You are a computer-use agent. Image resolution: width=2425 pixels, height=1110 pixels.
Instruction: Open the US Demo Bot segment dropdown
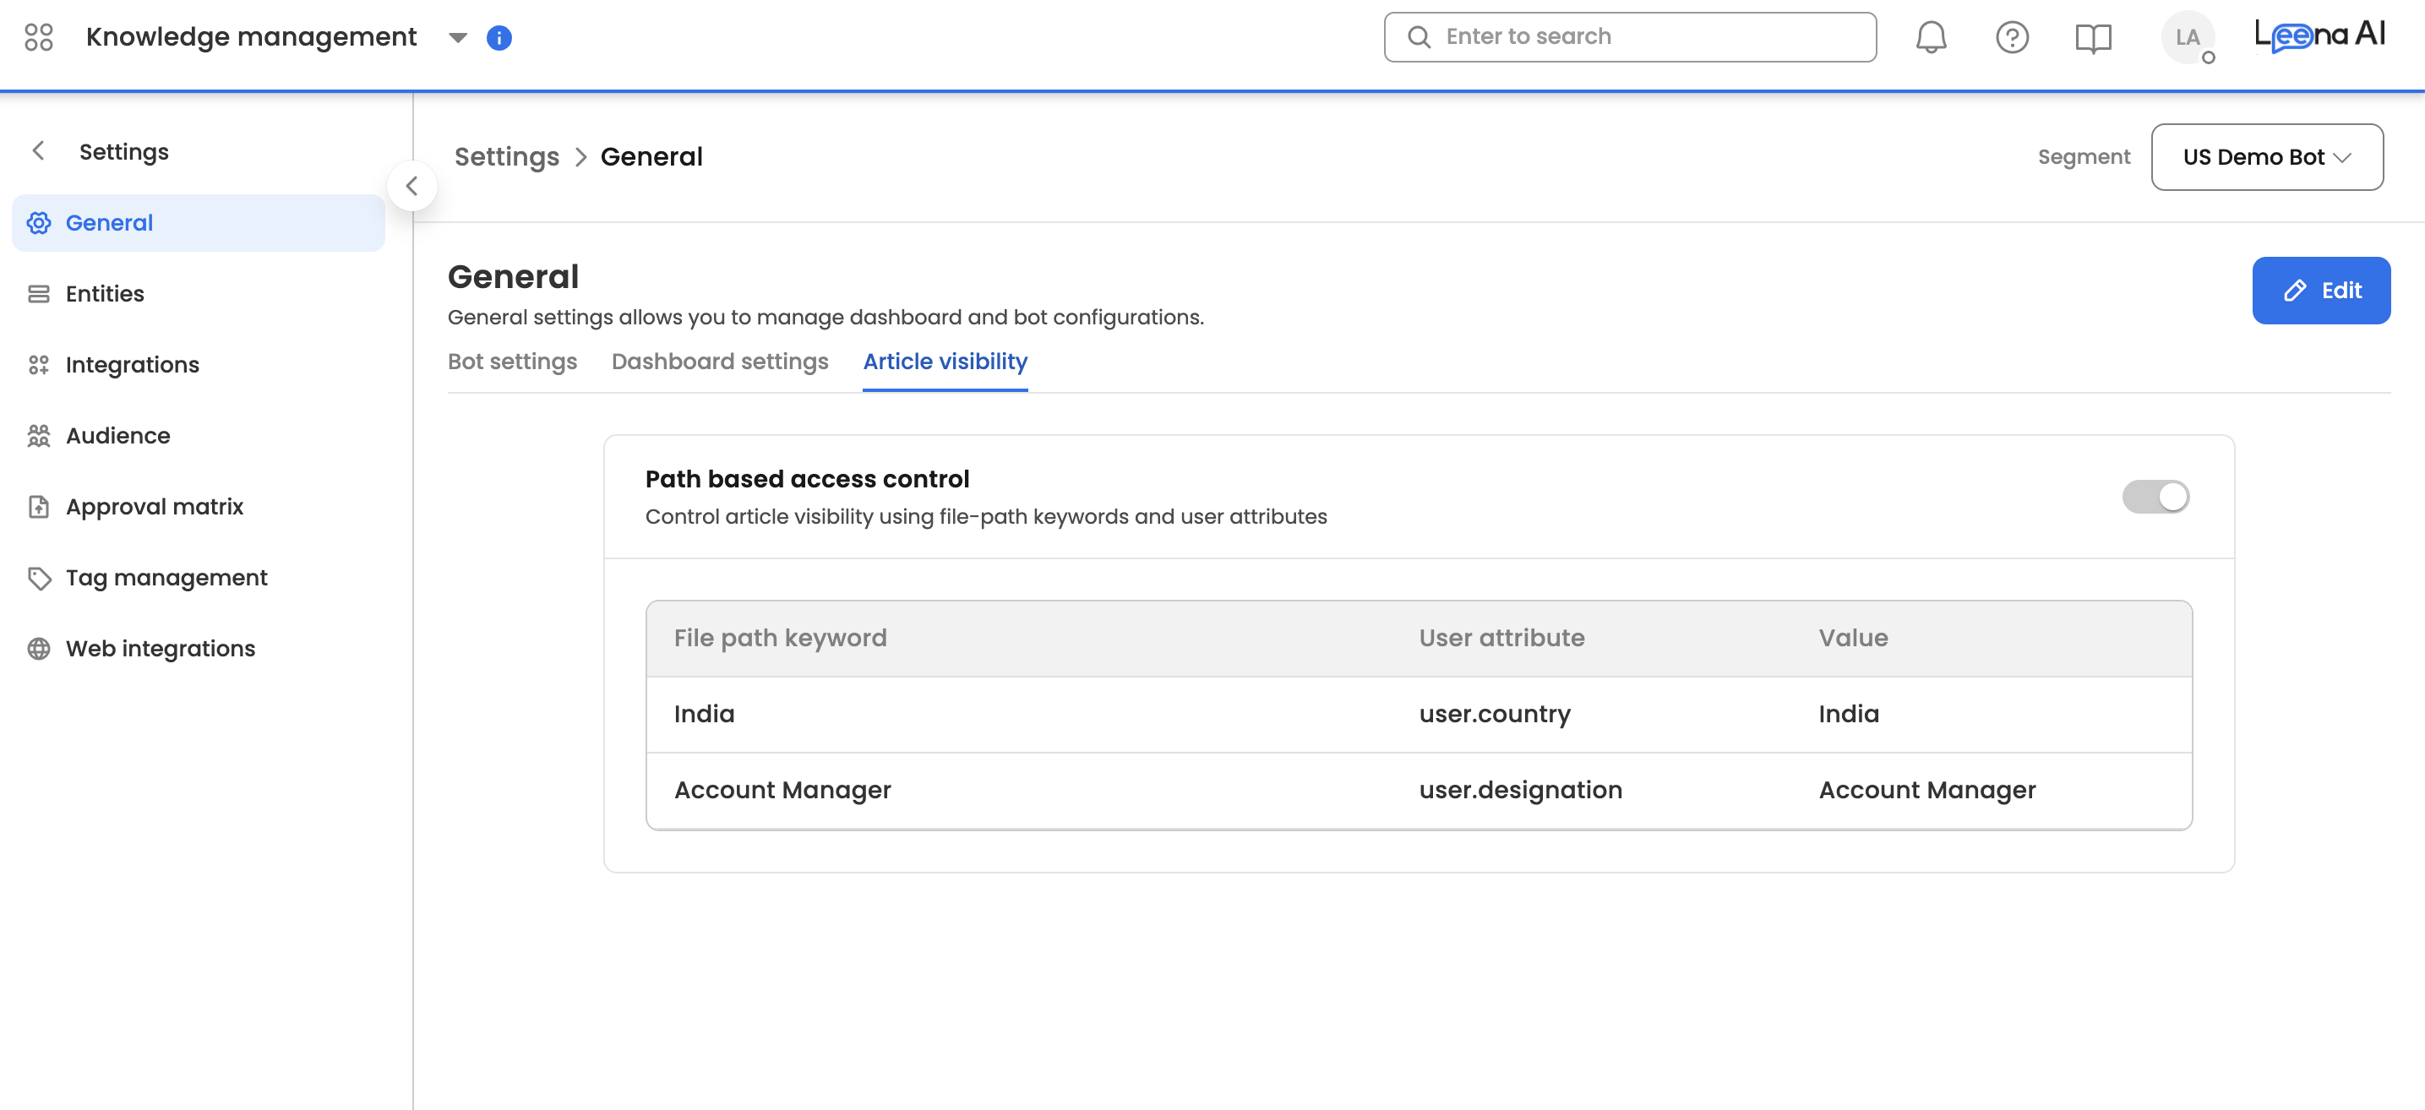click(2266, 157)
